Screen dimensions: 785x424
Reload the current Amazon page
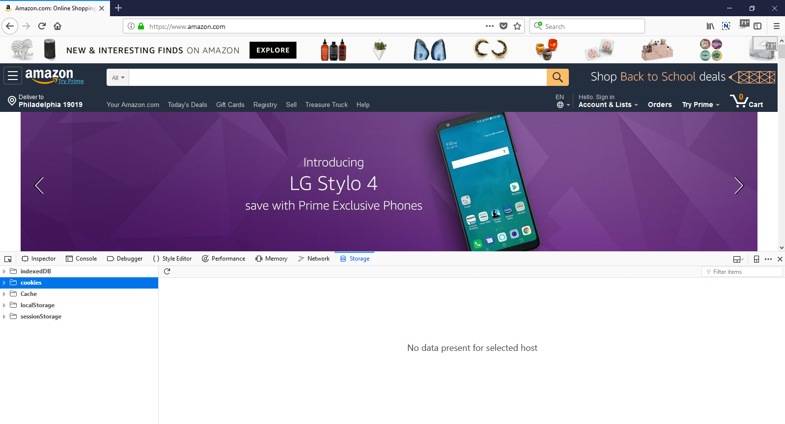click(42, 26)
